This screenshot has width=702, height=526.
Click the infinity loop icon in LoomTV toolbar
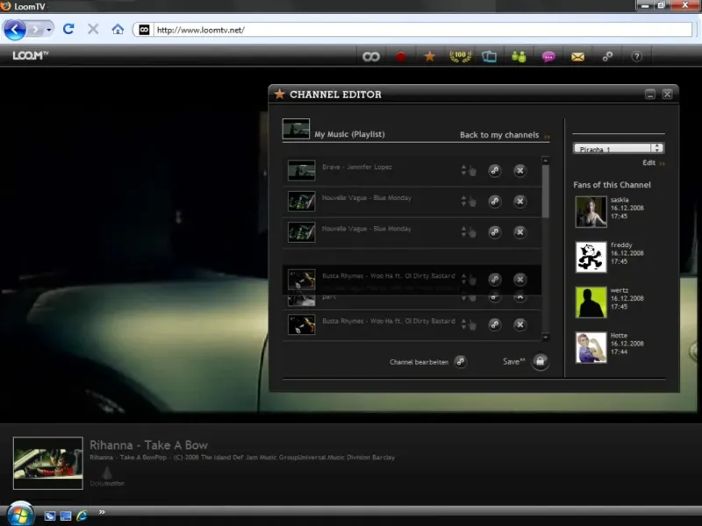[370, 57]
